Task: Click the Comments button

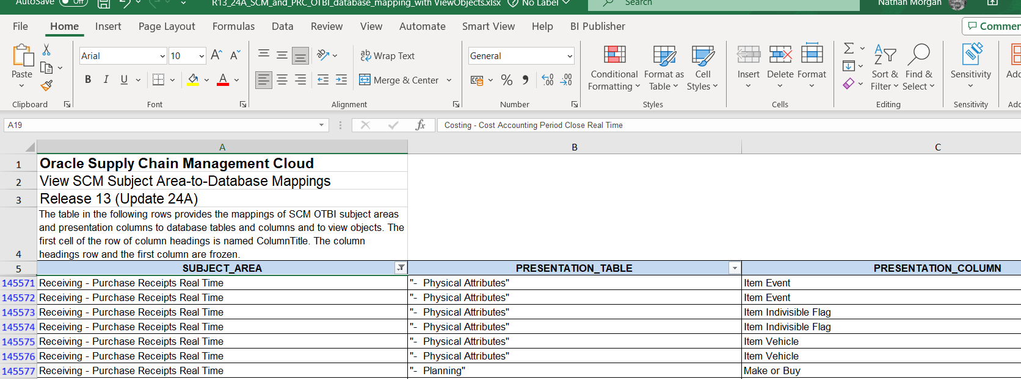Action: tap(993, 26)
